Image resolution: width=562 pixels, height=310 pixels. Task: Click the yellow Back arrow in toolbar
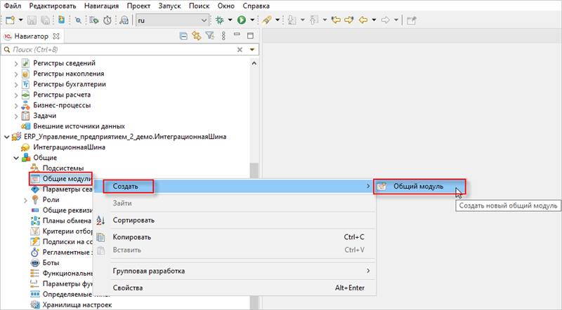click(x=364, y=20)
